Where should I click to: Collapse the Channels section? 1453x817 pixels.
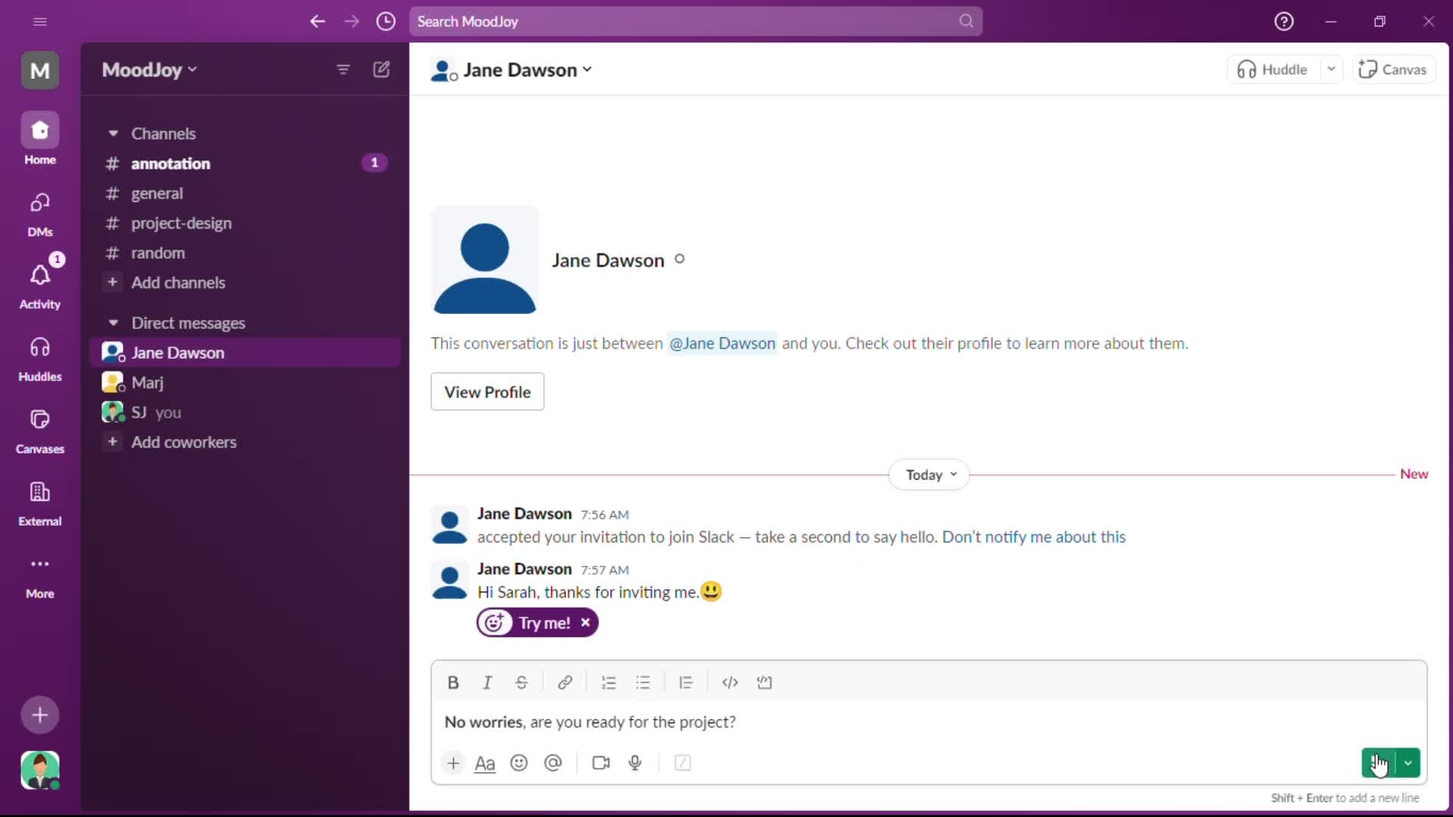(x=113, y=133)
